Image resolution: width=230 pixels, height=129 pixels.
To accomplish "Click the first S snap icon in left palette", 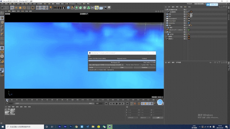I will [x=2, y=48].
